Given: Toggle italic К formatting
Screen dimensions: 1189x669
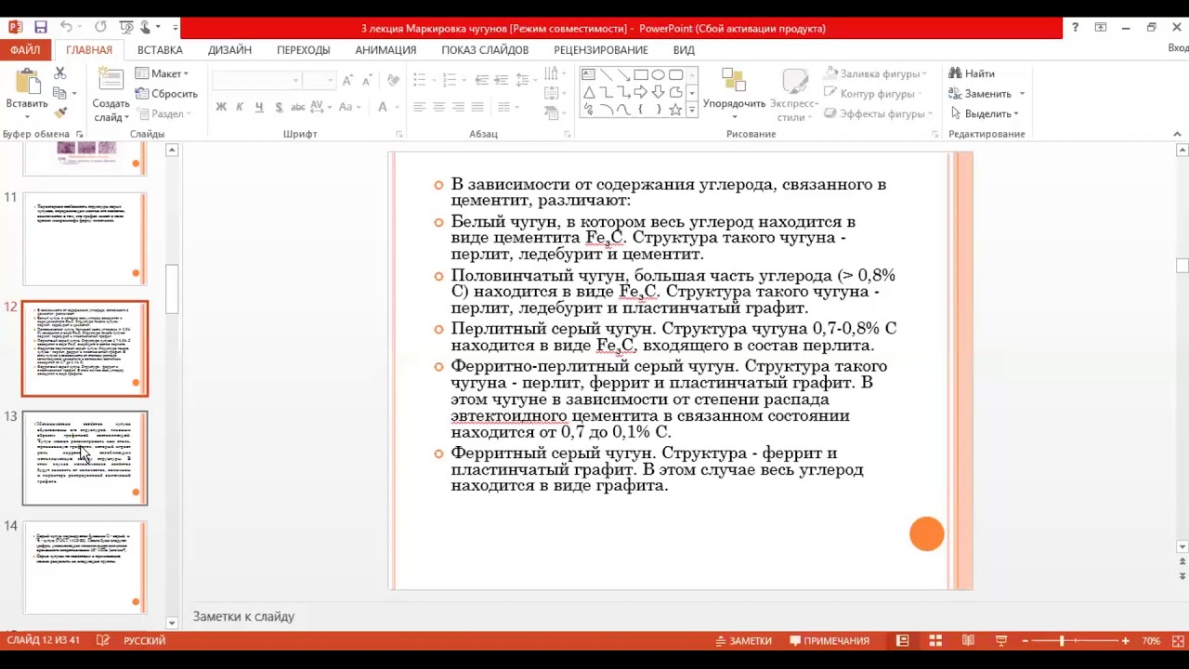Looking at the screenshot, I should tap(240, 108).
